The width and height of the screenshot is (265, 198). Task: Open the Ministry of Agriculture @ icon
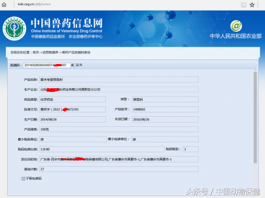236,26
